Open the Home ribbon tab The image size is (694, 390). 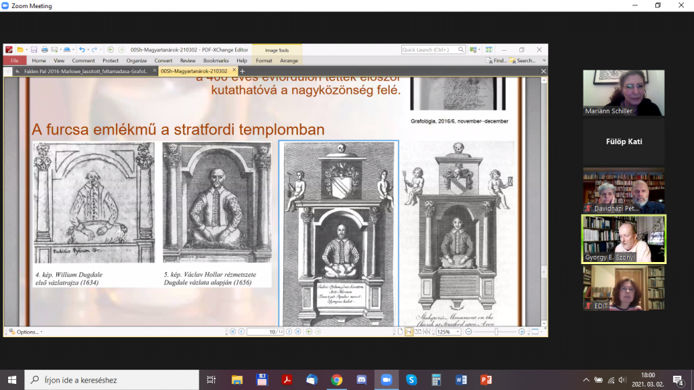39,60
